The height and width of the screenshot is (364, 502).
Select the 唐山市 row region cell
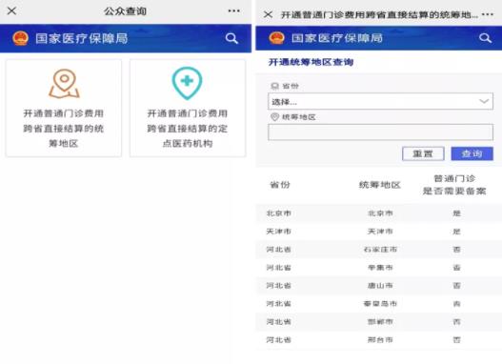tap(380, 286)
